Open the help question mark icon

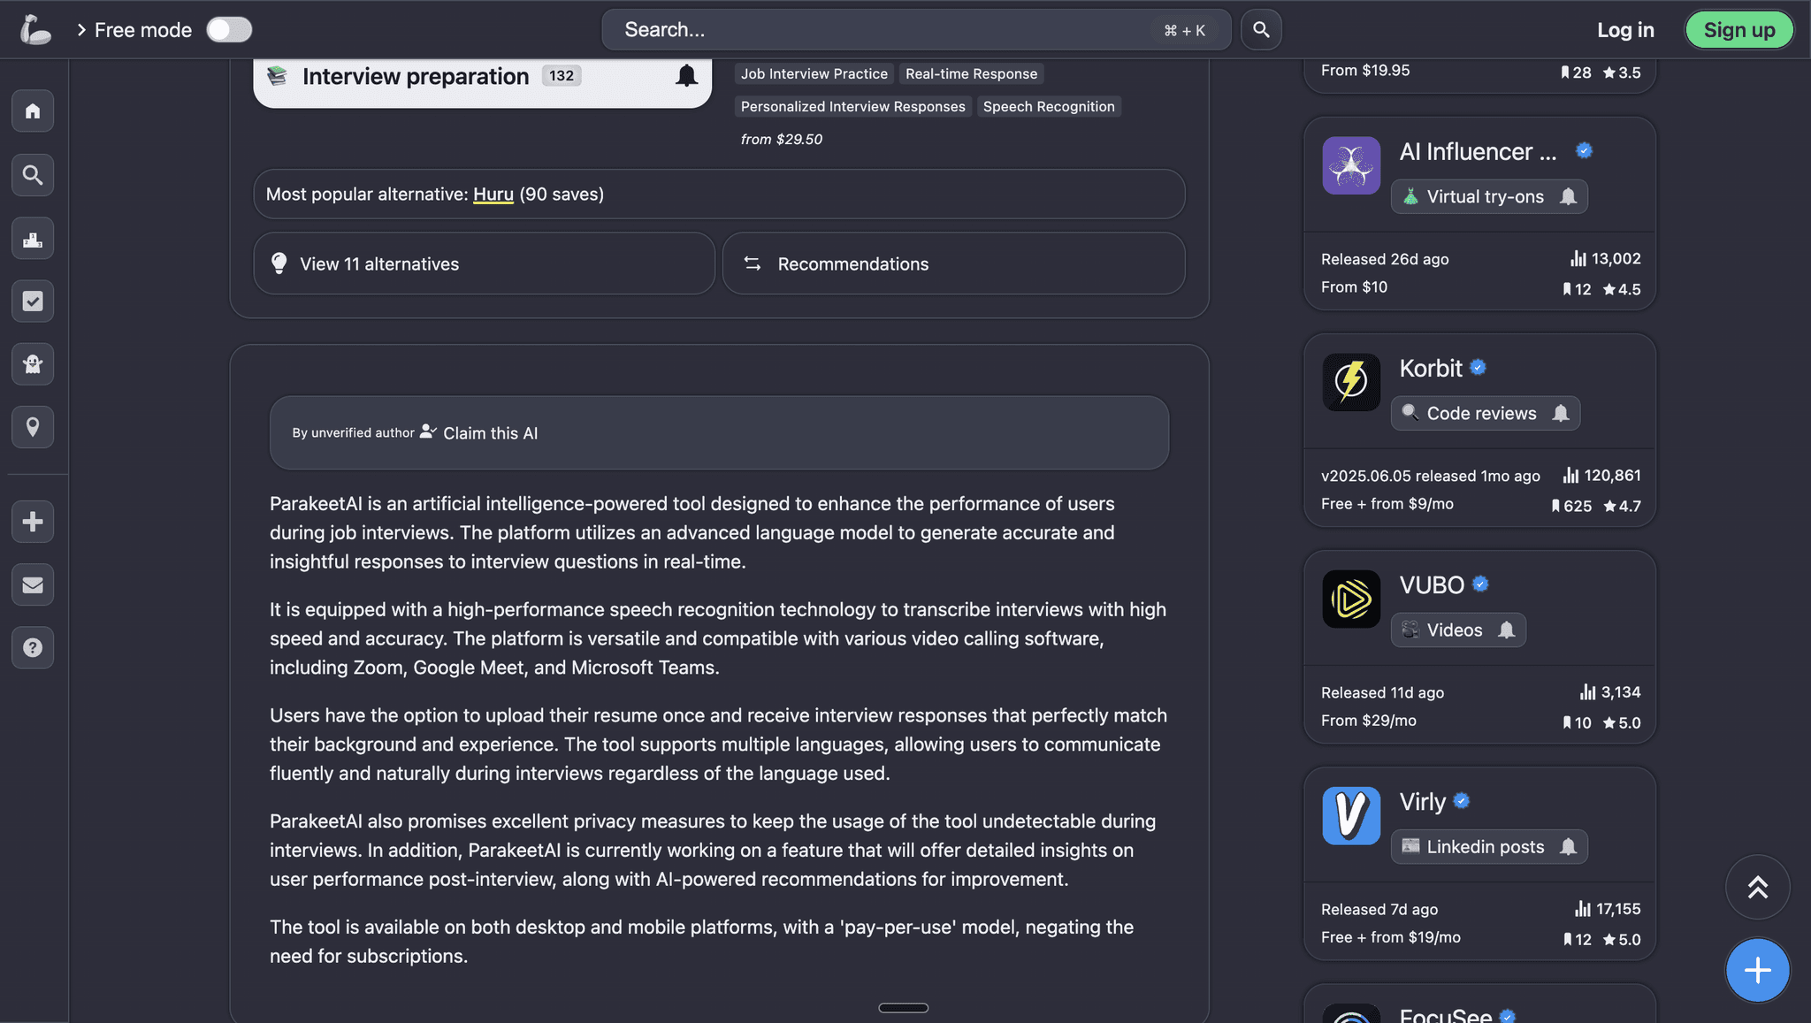[x=33, y=647]
